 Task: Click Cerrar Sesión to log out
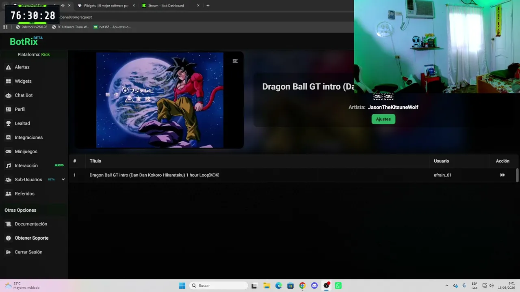pyautogui.click(x=28, y=252)
